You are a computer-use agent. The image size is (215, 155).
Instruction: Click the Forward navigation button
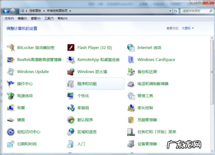(13, 11)
